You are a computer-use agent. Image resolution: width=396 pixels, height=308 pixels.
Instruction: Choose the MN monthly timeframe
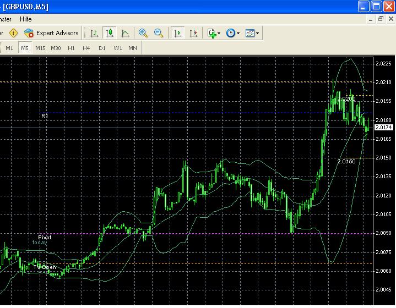coord(133,48)
